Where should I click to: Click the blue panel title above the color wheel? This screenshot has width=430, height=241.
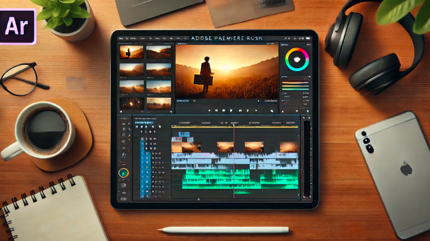point(284,45)
